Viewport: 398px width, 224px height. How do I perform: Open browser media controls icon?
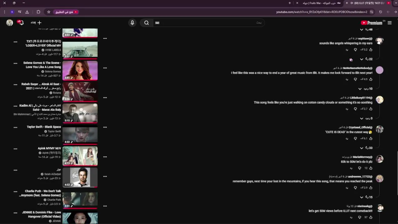[20, 12]
